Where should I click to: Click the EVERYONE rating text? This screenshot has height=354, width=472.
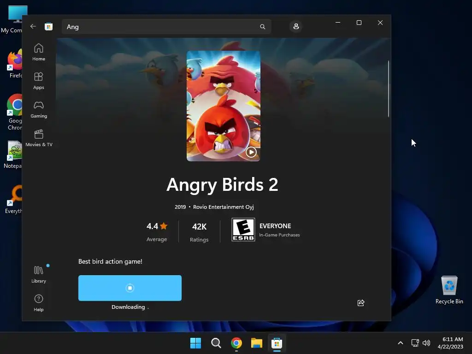coord(275,226)
